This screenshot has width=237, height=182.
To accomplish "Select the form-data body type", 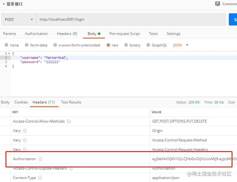I will click(27, 45).
